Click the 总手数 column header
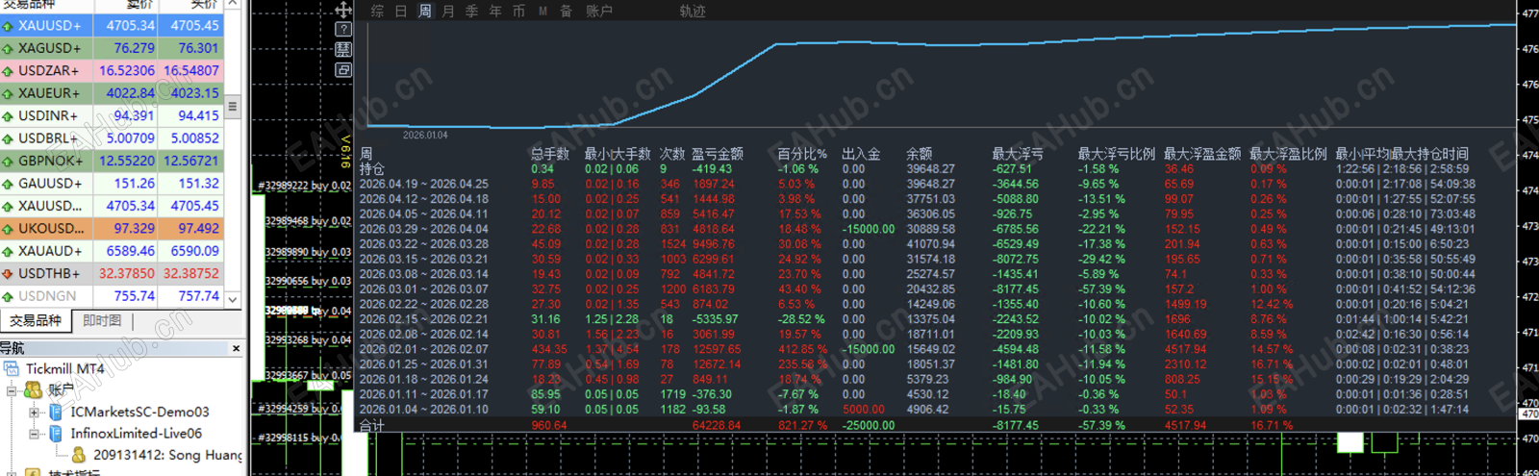Screen dimensions: 1539x476 coord(550,154)
